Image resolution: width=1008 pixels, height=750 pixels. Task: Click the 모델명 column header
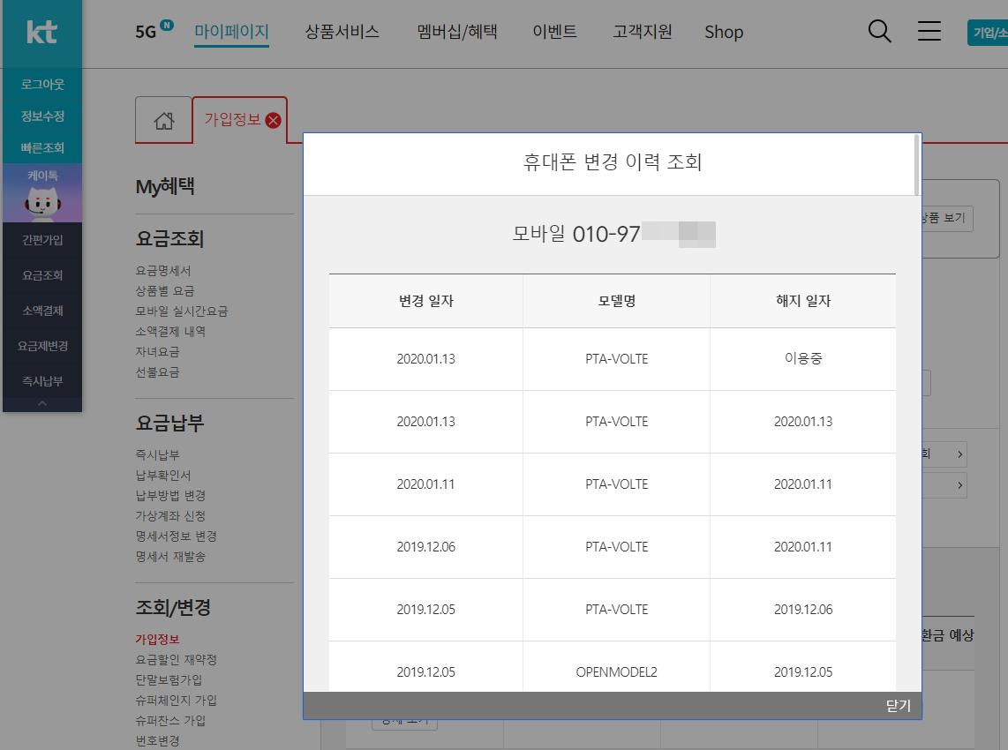point(616,301)
